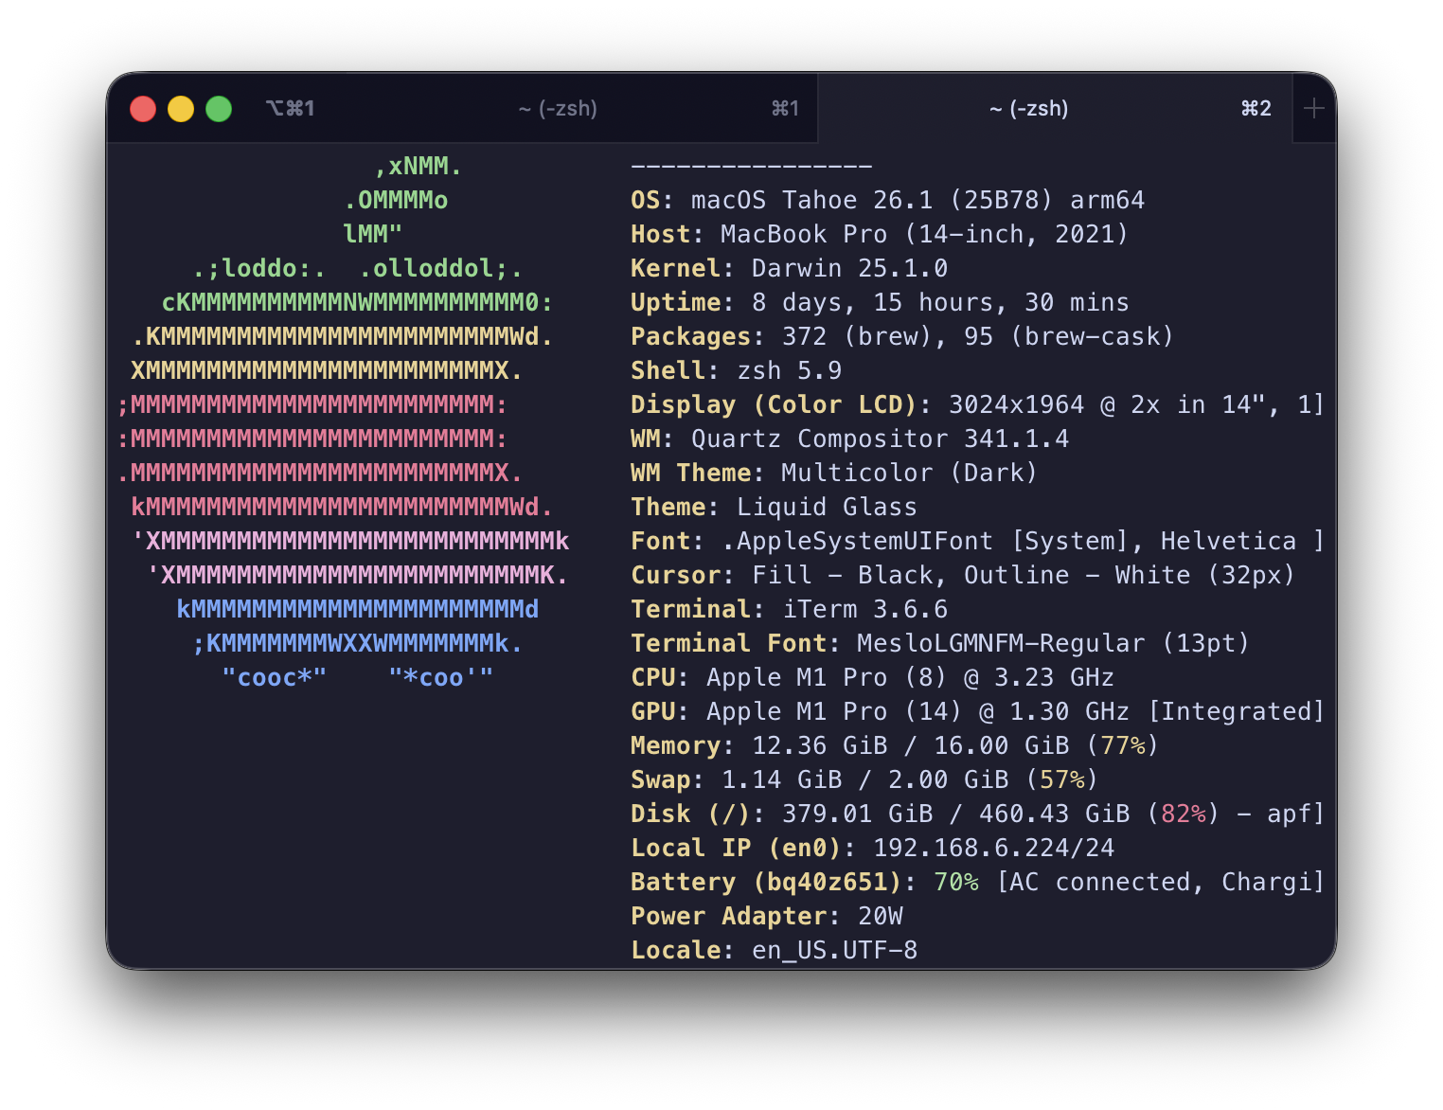Click the OS: macOS Tahoe line
1443x1110 pixels.
click(887, 200)
